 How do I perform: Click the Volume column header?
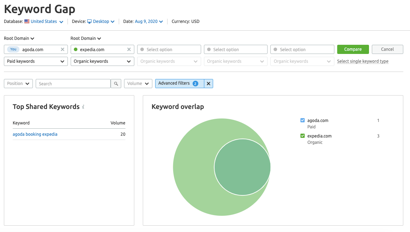pos(118,123)
